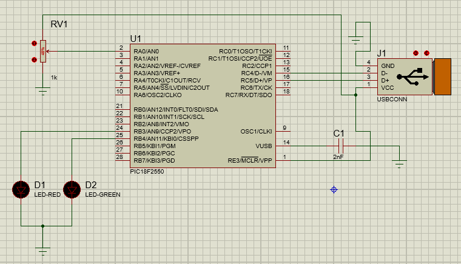Screen dimensions: 461x264
Task: Click the orange USB plug on J1
Action: [x=442, y=77]
